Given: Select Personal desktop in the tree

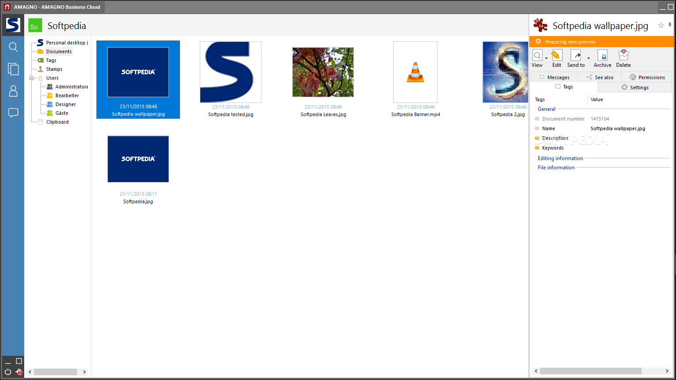Looking at the screenshot, I should 62,43.
